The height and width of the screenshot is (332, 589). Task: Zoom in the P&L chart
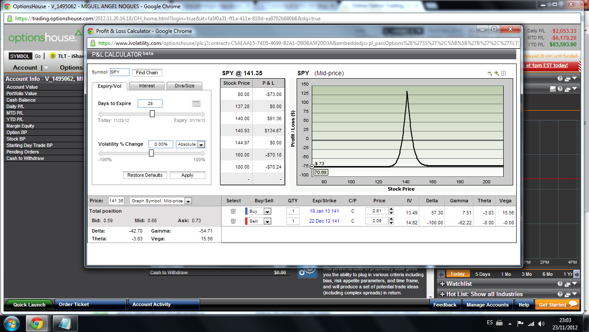click(x=497, y=73)
